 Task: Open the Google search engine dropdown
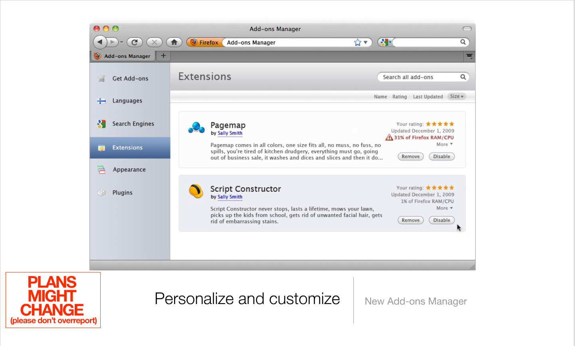pyautogui.click(x=385, y=42)
